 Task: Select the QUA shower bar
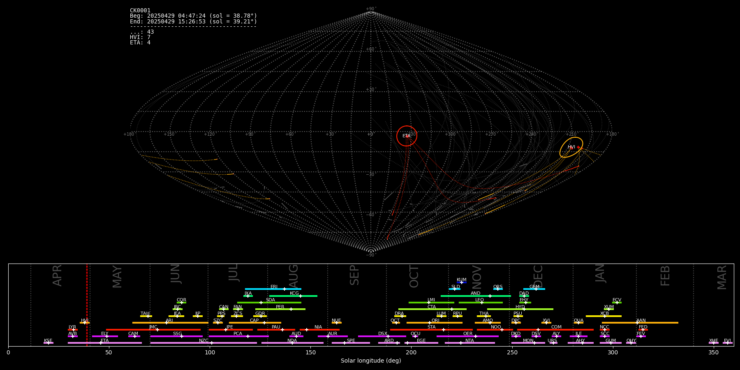[x=578, y=323]
